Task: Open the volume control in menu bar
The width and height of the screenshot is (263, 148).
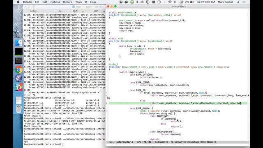Action: pyautogui.click(x=175, y=2)
